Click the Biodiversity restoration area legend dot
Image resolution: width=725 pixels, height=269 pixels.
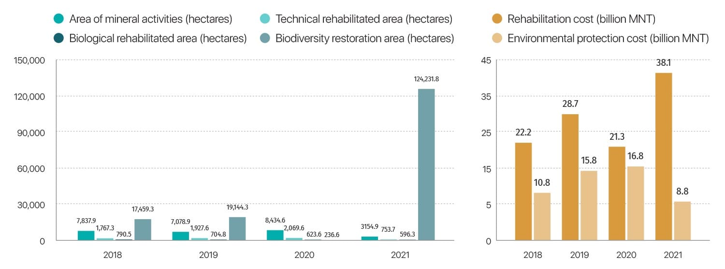[265, 39]
